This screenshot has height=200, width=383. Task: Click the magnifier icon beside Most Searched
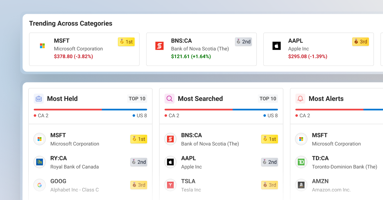coord(170,99)
